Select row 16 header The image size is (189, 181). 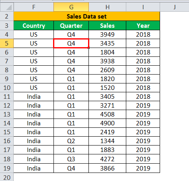(x=7, y=141)
